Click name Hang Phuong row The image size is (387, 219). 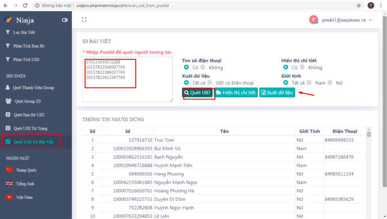[169, 174]
